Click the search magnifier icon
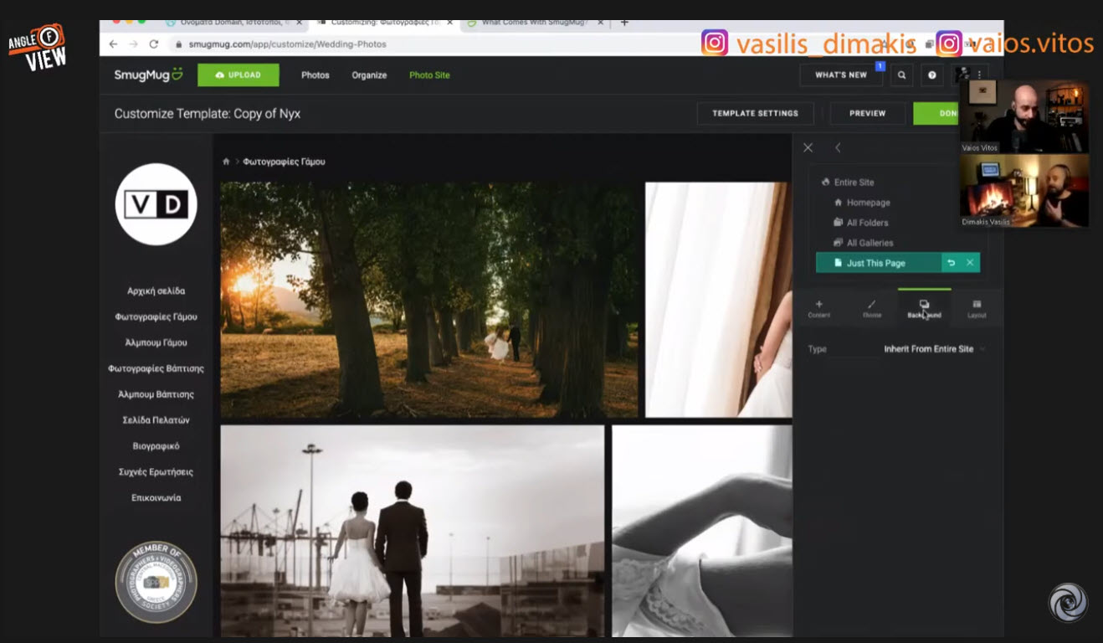 [x=901, y=75]
